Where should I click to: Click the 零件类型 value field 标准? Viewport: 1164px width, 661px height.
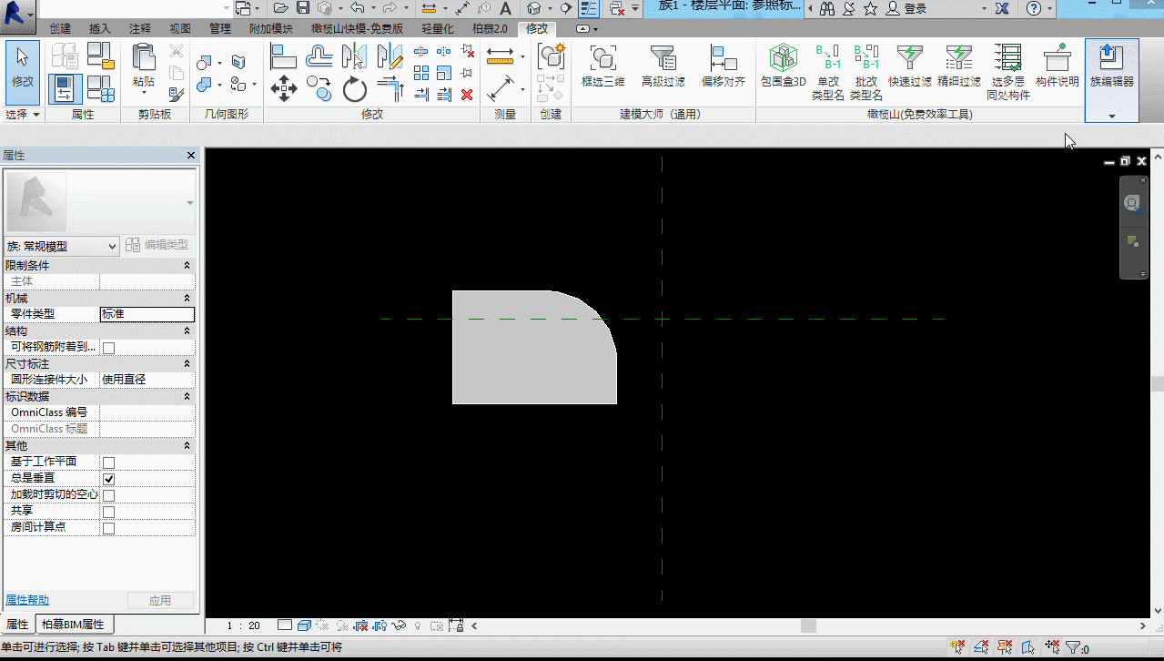point(147,314)
